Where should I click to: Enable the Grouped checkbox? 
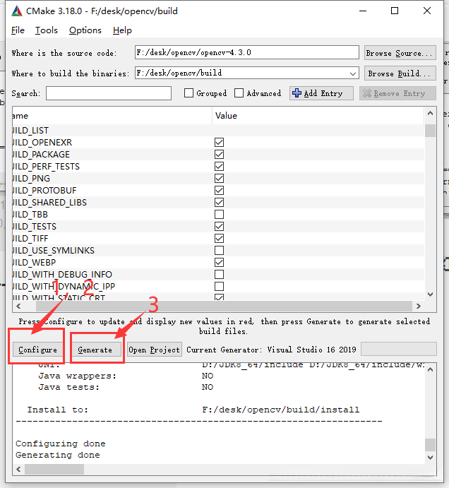(188, 93)
